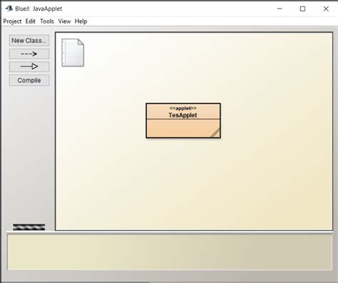
Task: Select the dashed uses-dependency arrow tool
Action: 29,54
